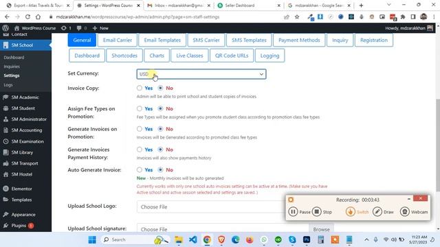This screenshot has width=440, height=247.
Task: Open Draw tool in recorder
Action: coord(383,212)
